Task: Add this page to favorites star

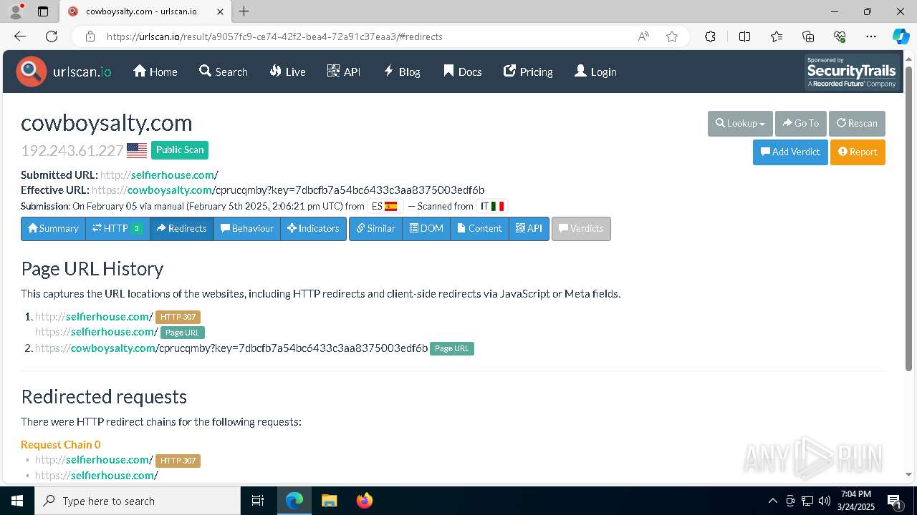Action: 672,36
